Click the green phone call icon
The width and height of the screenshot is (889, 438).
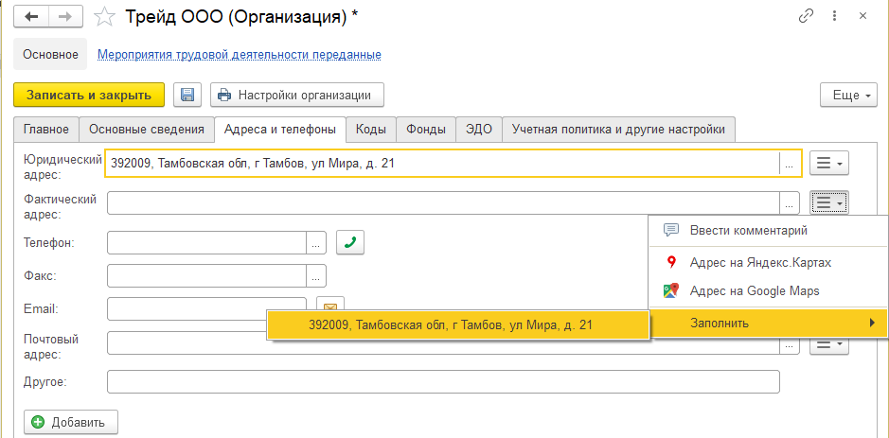350,243
